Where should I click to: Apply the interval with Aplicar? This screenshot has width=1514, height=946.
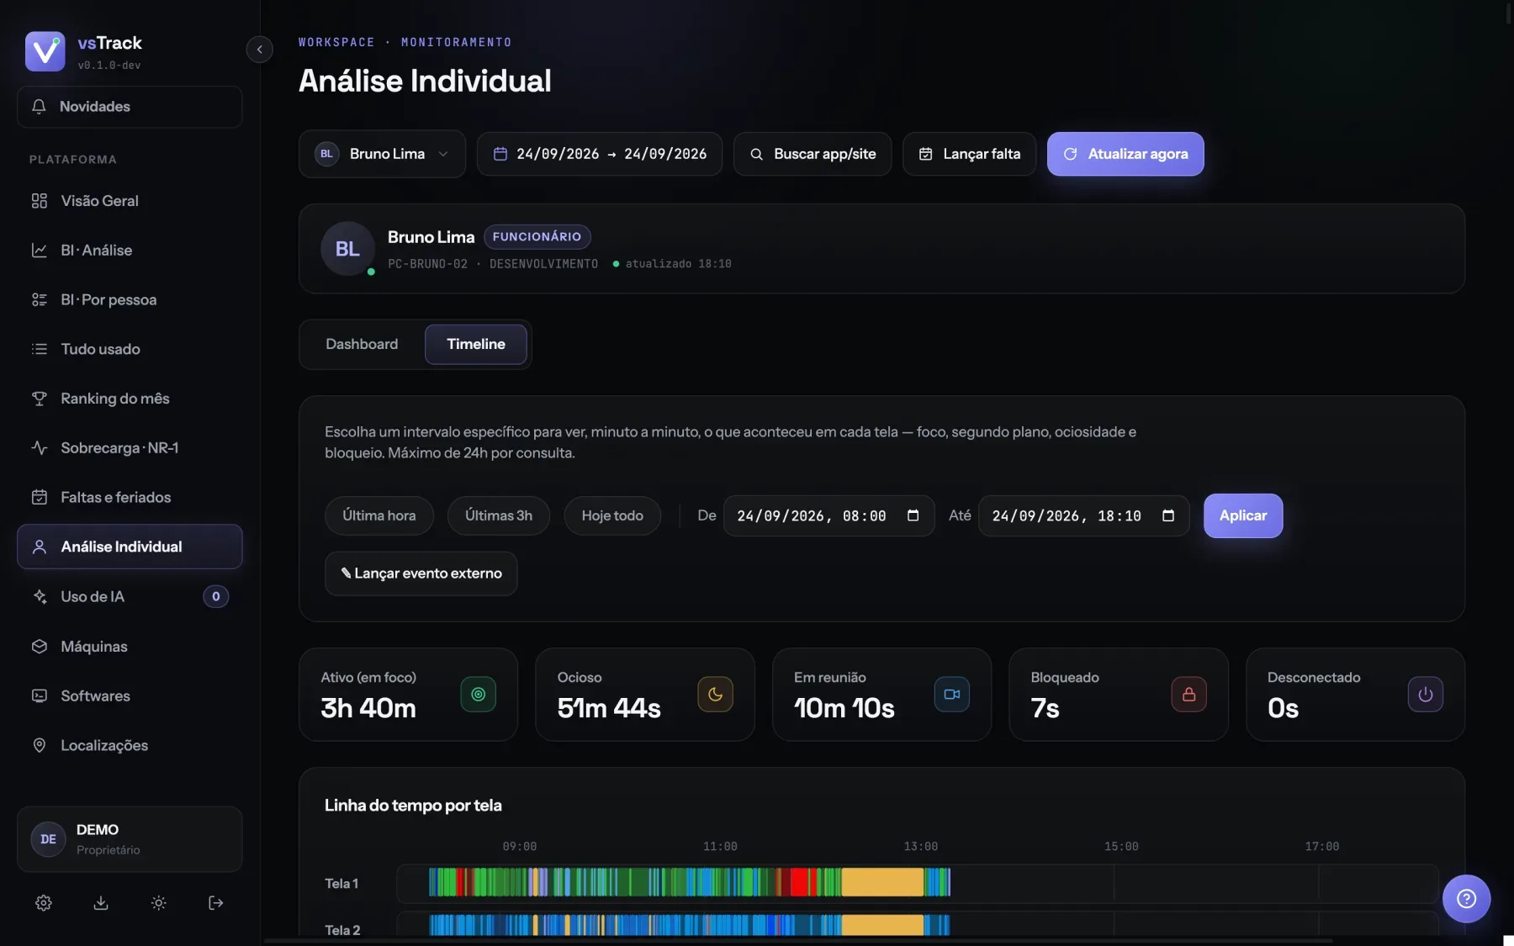coord(1243,515)
